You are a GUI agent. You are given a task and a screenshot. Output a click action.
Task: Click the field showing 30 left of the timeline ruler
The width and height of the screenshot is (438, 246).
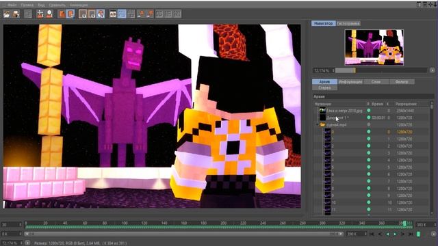[x=12, y=224]
